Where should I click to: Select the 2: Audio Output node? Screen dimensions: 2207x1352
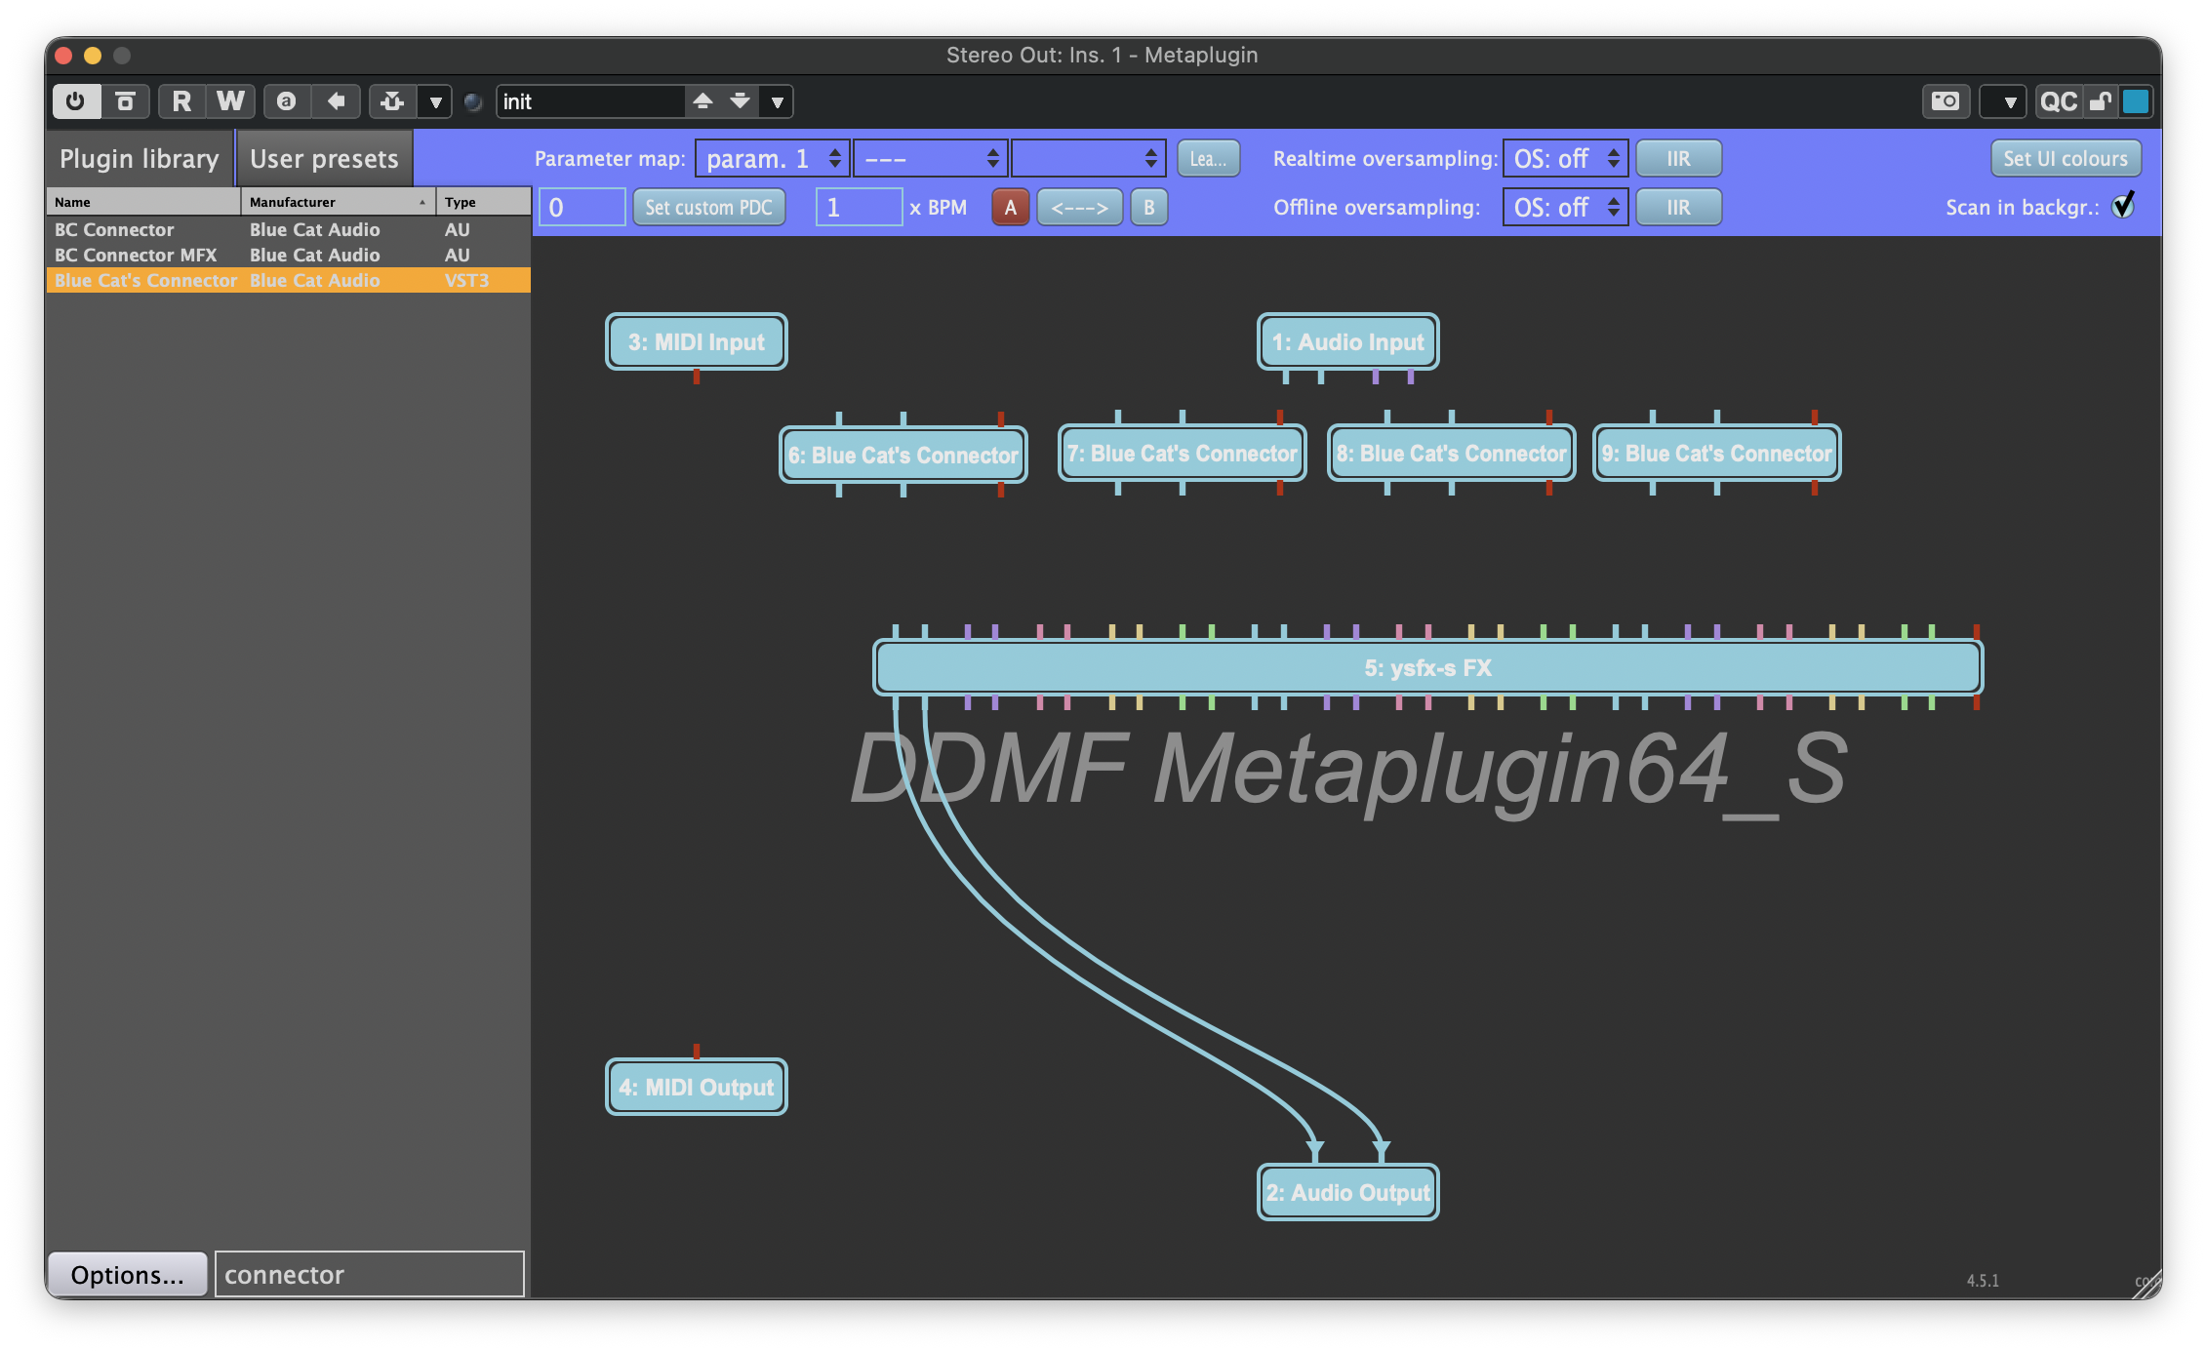pyautogui.click(x=1347, y=1192)
